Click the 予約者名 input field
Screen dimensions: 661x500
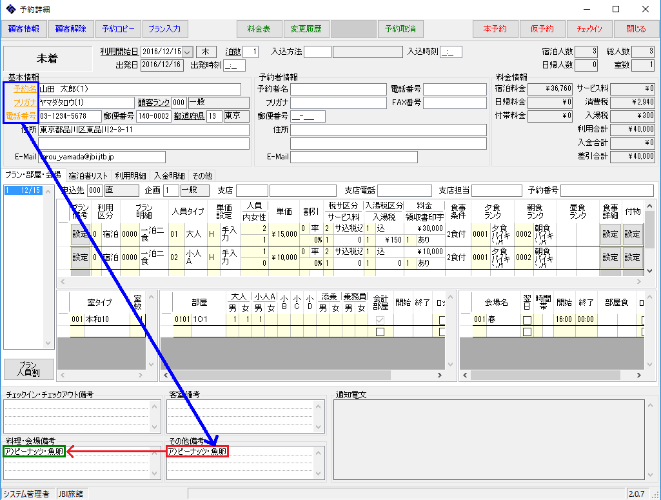[x=339, y=89]
